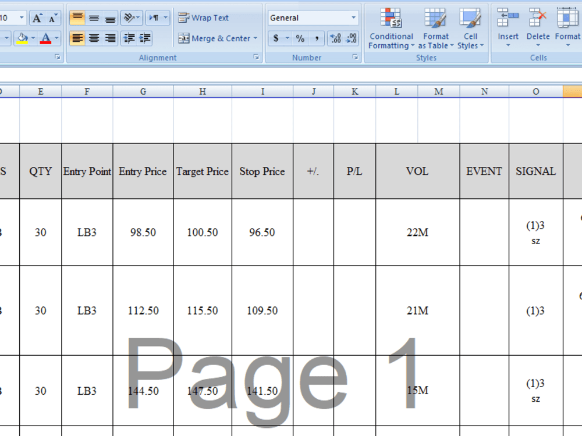Toggle Middle Align vertical alignment
582x436 pixels.
coord(94,17)
